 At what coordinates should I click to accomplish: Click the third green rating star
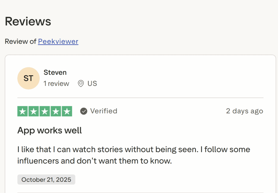(x=45, y=111)
